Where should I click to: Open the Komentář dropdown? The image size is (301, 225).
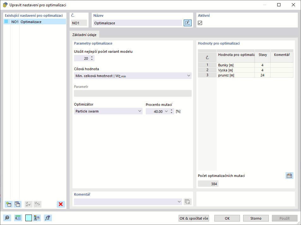click(x=179, y=202)
